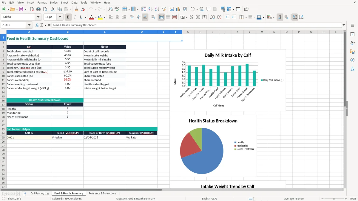
Task: Click the Format as Percent icon
Action: [191, 17]
